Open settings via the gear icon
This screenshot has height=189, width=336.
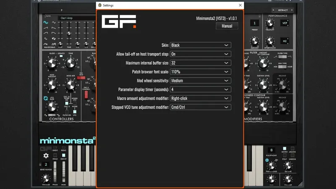pos(46,155)
